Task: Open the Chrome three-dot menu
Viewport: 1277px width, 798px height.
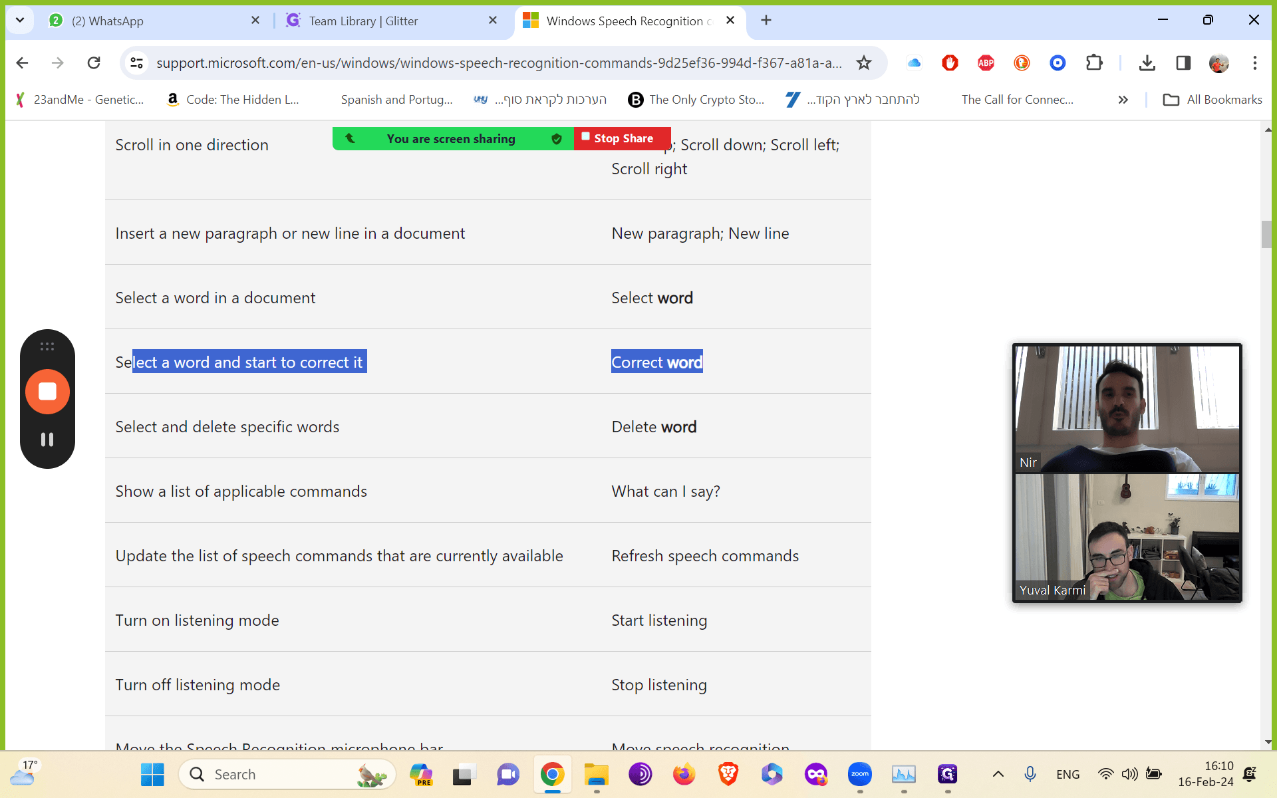Action: [x=1255, y=63]
